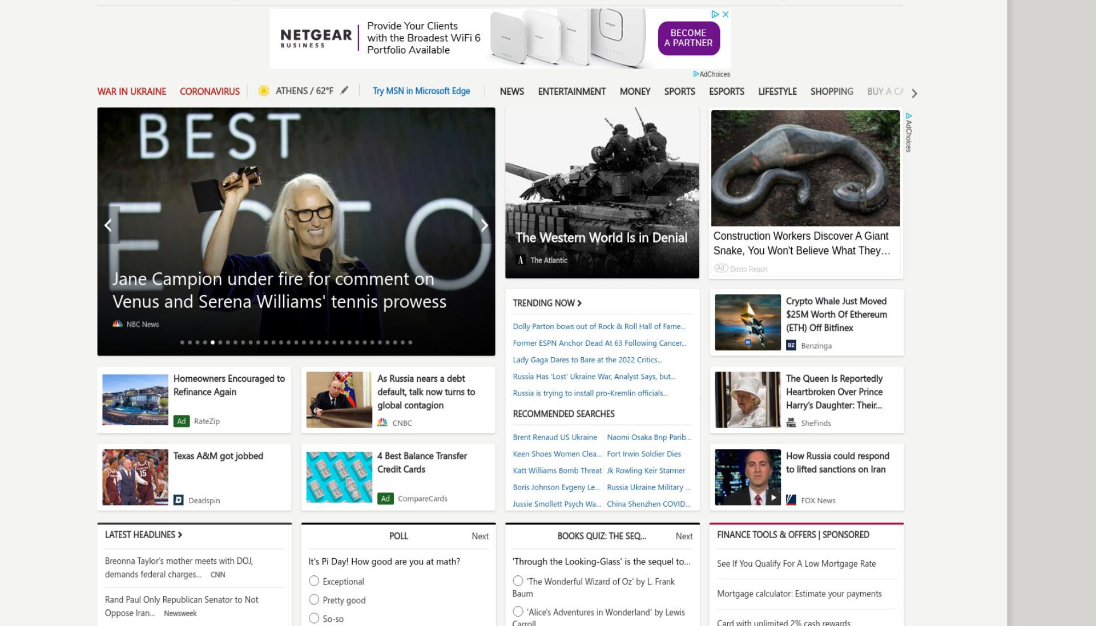1096x626 pixels.
Task: Open Lady Gaga trending link
Action: (x=587, y=360)
